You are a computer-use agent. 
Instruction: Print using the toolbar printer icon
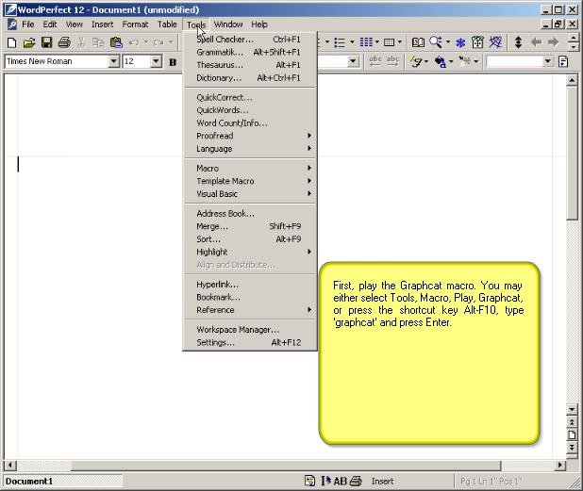pyautogui.click(x=64, y=42)
